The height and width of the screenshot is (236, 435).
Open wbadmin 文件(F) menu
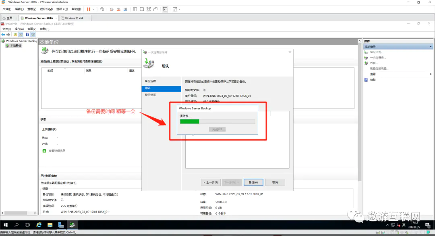coord(7,29)
